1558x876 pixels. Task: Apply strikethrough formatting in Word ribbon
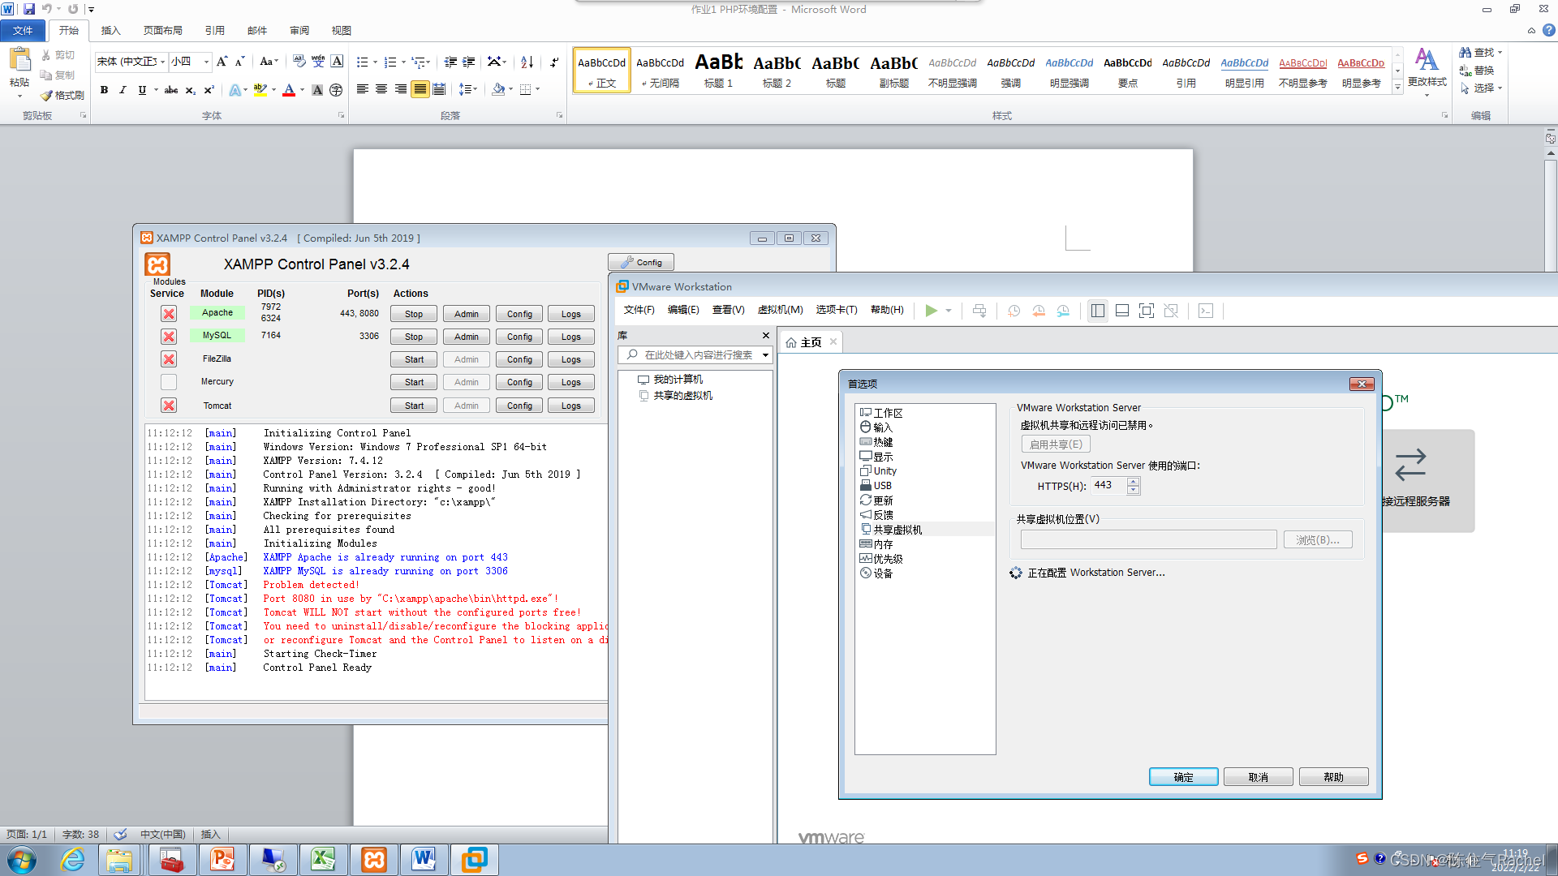pyautogui.click(x=170, y=90)
